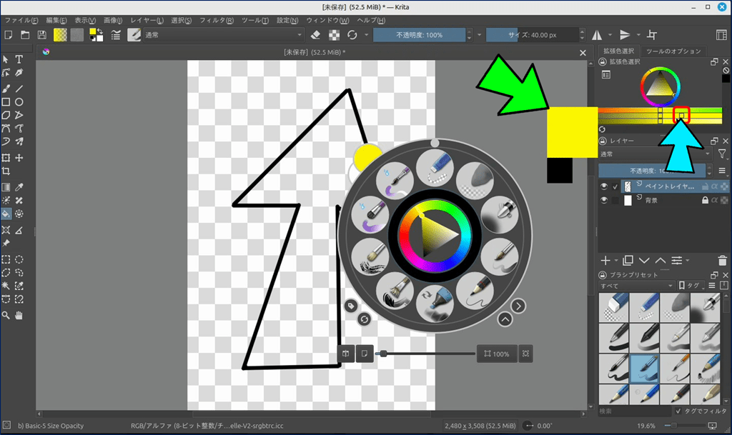
Task: Select the Pan hand tool
Action: [x=19, y=315]
